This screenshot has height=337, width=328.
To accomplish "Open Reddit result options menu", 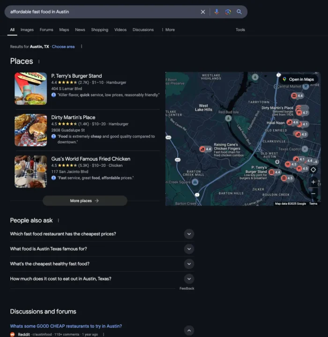I will 104,334.
